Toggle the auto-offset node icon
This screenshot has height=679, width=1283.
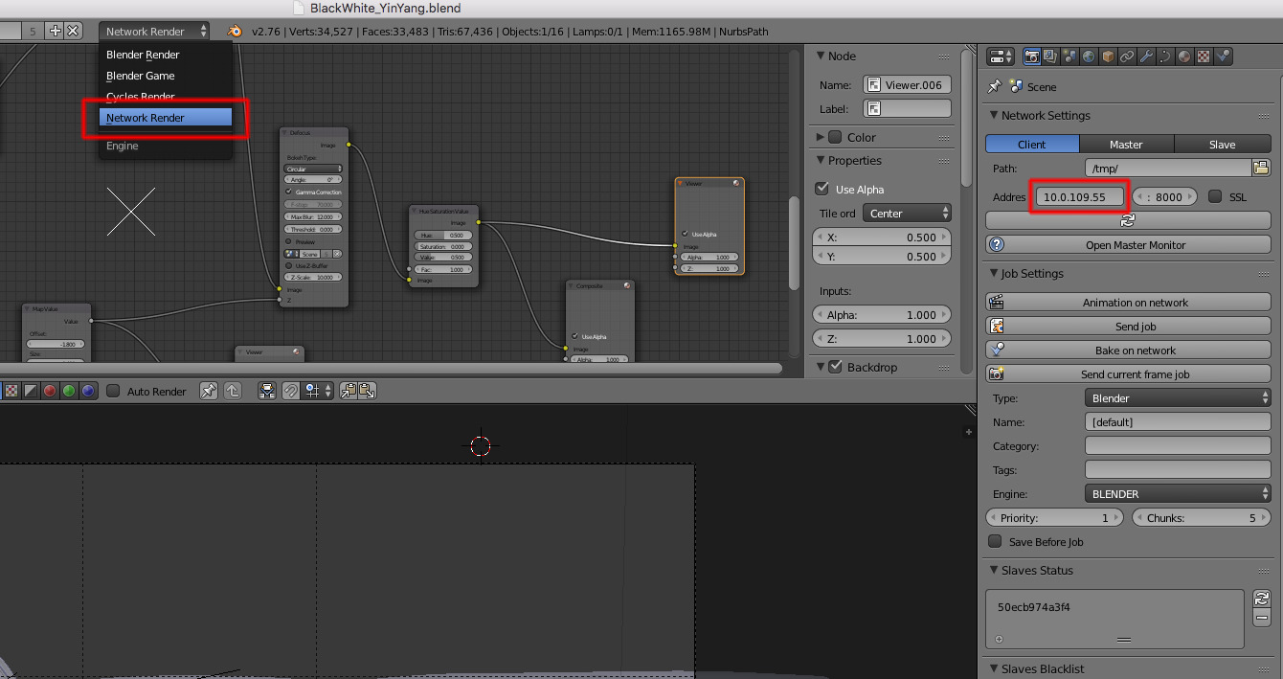tap(267, 391)
